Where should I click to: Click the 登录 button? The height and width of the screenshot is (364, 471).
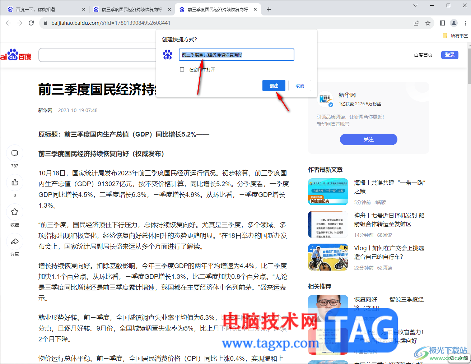click(450, 55)
